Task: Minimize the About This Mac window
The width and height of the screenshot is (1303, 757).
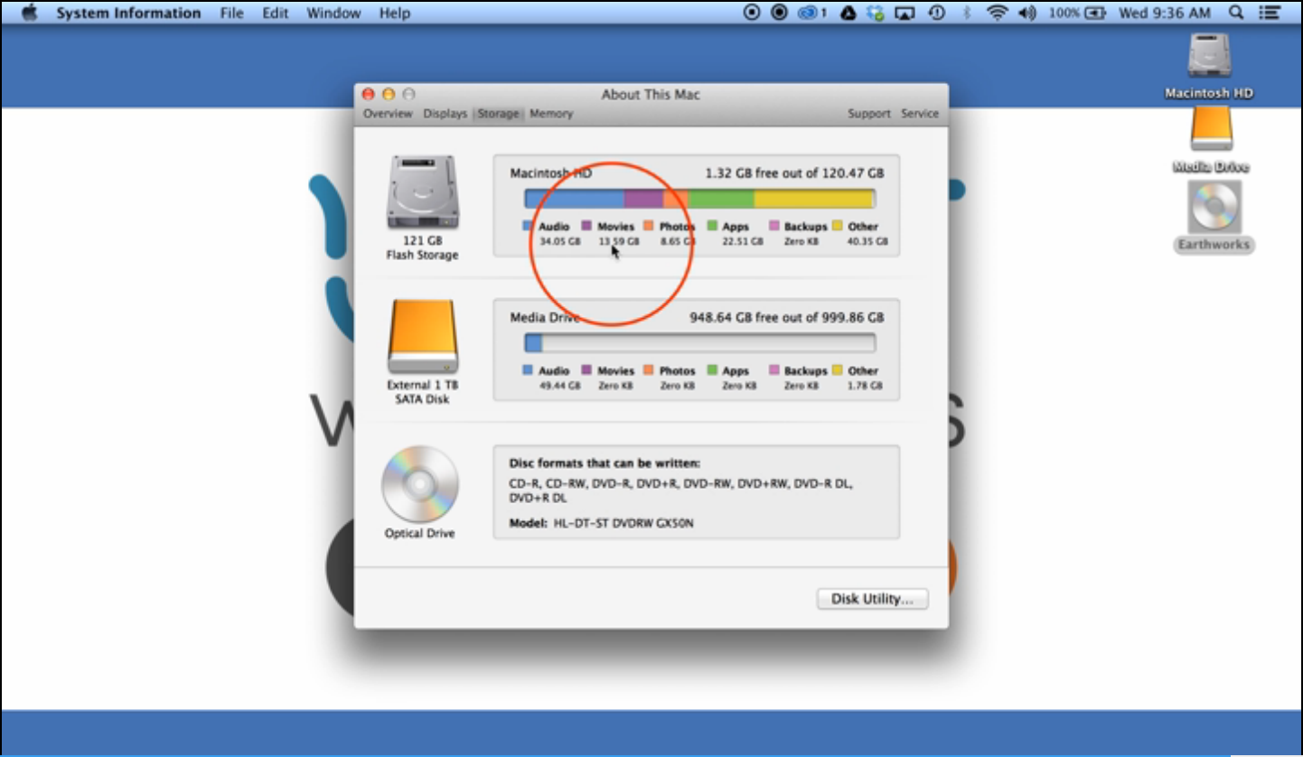Action: click(389, 94)
